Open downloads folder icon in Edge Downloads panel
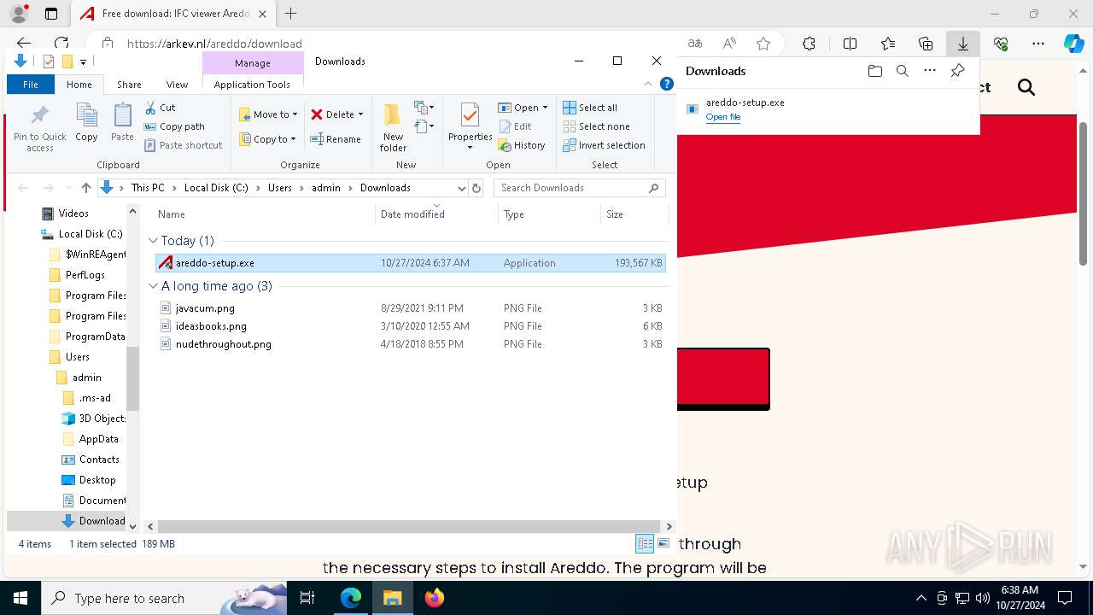This screenshot has height=615, width=1093. [x=874, y=71]
